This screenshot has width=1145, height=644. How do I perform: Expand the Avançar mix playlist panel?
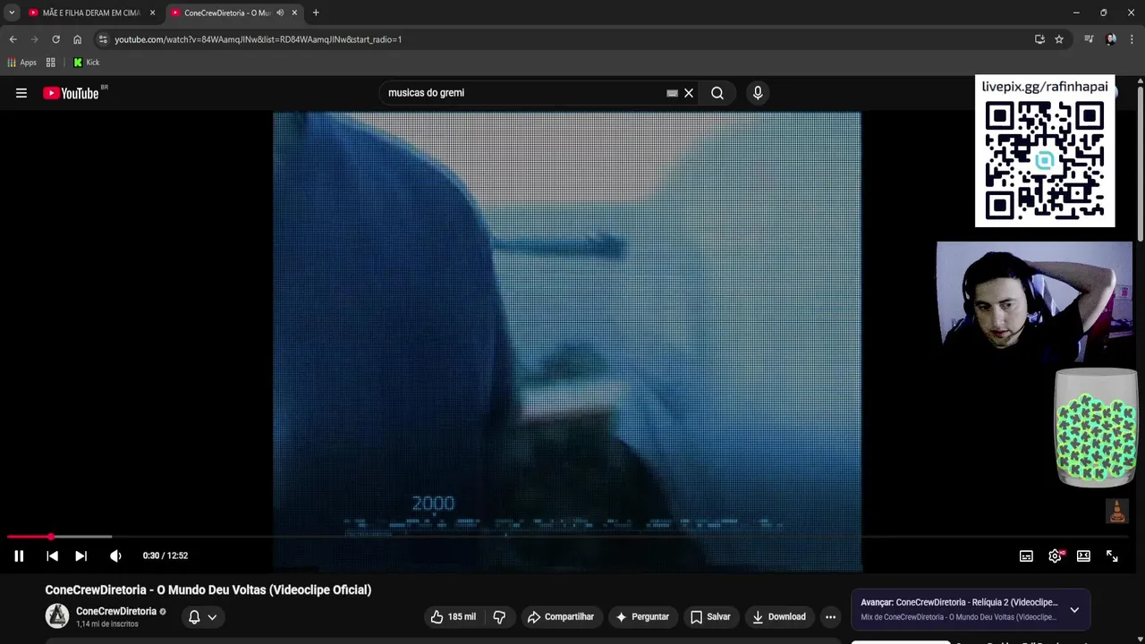1074,610
